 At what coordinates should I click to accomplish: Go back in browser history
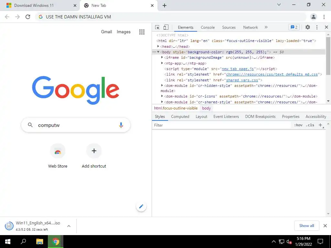(x=7, y=17)
